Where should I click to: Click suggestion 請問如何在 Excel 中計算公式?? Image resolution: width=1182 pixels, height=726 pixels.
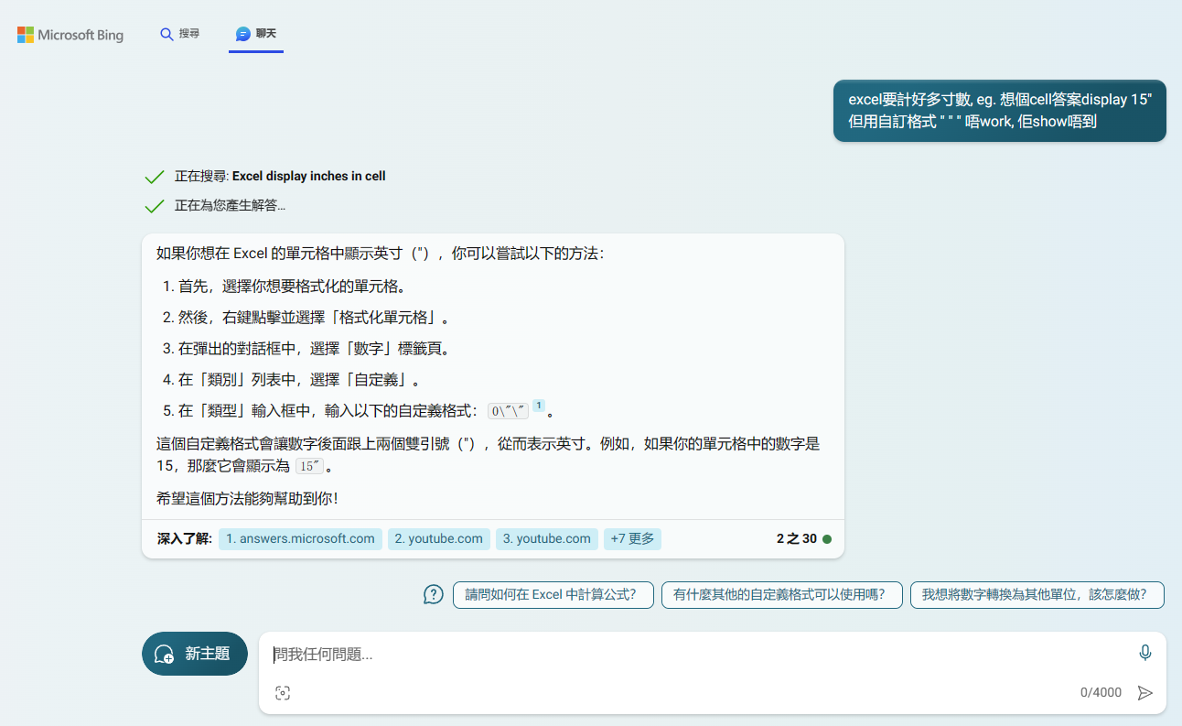tap(553, 595)
